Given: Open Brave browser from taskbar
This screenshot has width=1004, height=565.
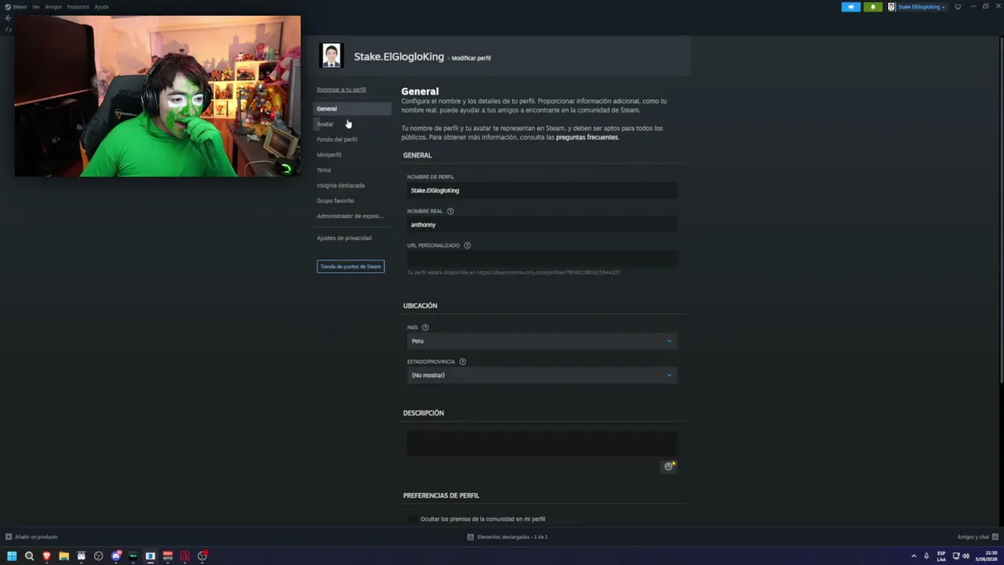Looking at the screenshot, I should pyautogui.click(x=46, y=556).
